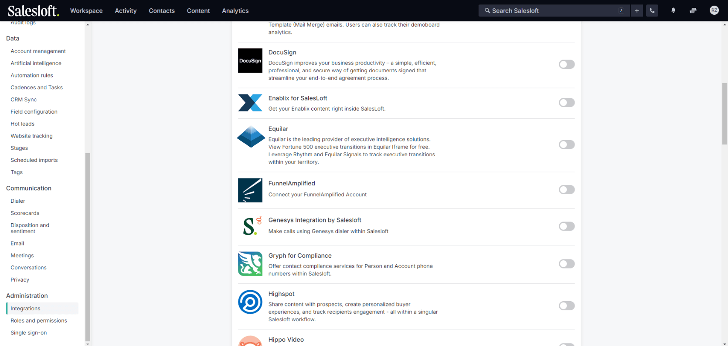The image size is (728, 346).
Task: Open Disposition and sentiment settings
Action: pyautogui.click(x=30, y=228)
